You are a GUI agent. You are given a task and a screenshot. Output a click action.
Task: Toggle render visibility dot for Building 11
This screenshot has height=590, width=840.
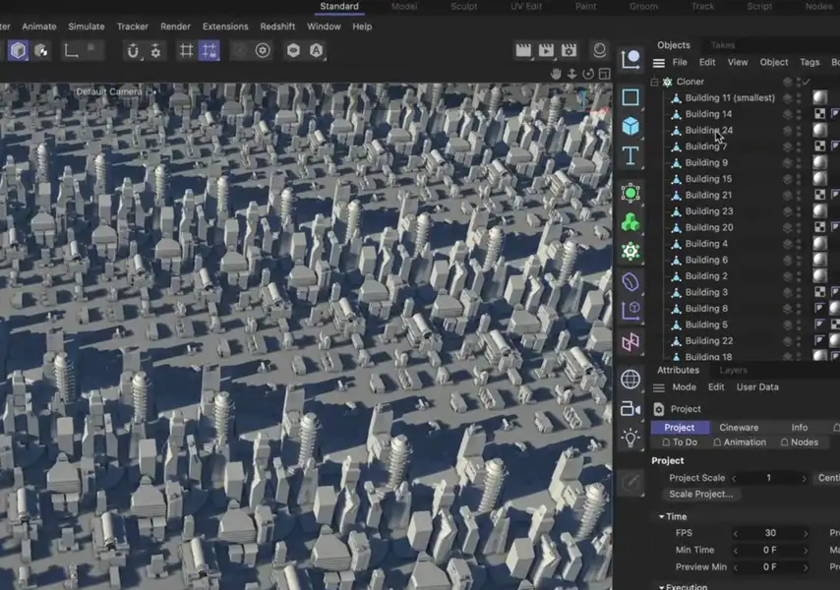[797, 100]
